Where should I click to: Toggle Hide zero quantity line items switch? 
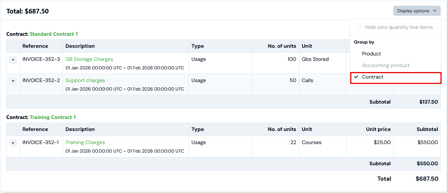(x=358, y=27)
